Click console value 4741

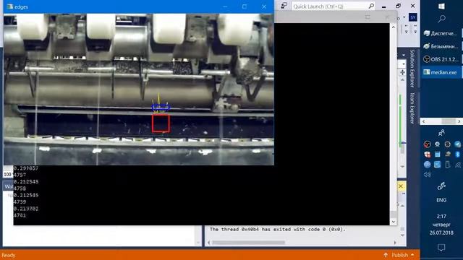pyautogui.click(x=20, y=215)
